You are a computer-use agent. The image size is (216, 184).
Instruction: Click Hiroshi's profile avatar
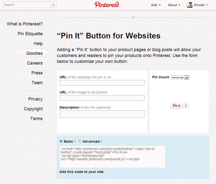pos(190,5)
